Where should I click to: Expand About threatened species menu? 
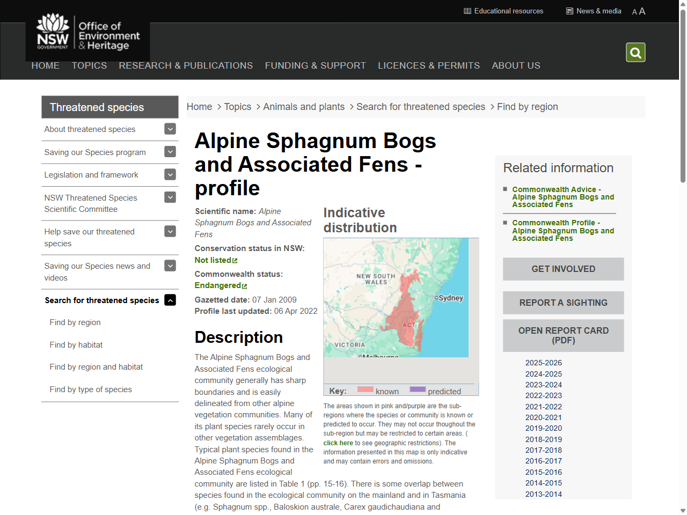(170, 129)
